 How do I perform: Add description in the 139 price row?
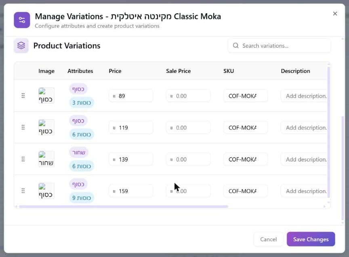click(x=304, y=160)
